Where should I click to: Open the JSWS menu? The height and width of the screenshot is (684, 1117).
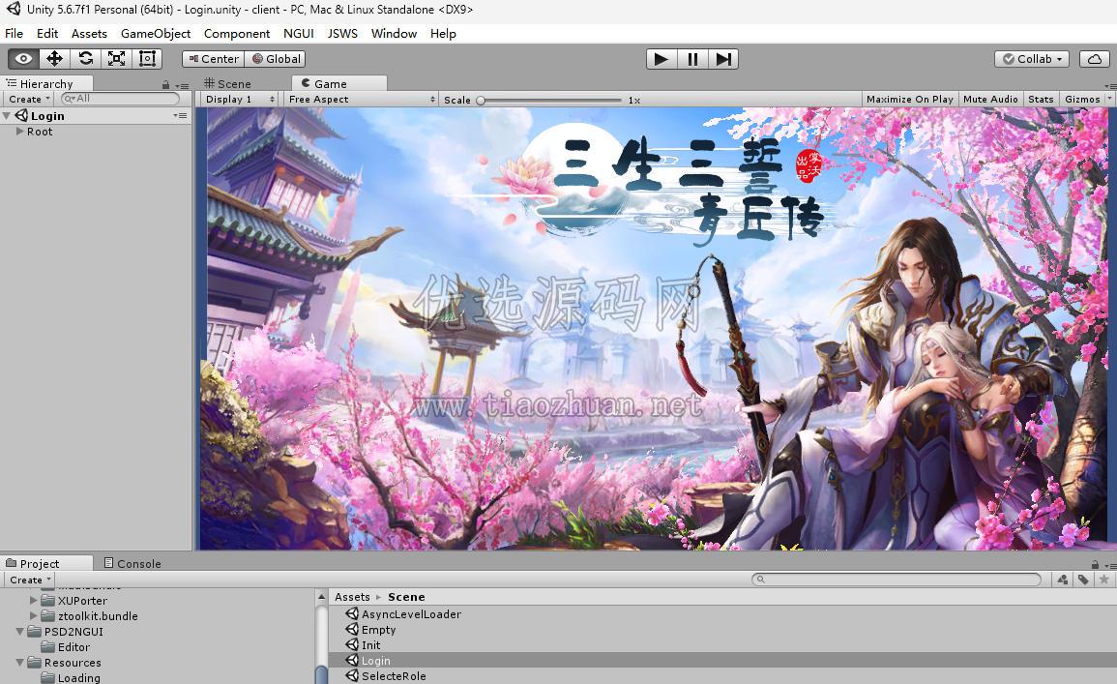342,34
